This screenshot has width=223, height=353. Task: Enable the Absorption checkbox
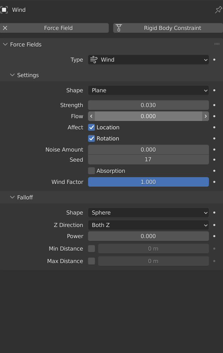91,171
